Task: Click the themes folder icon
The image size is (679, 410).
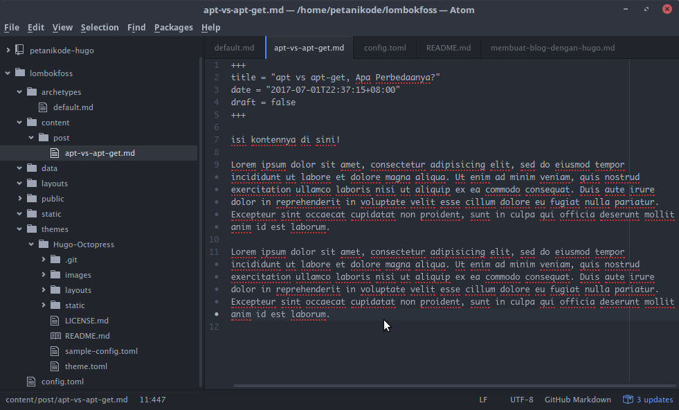Action: point(31,229)
